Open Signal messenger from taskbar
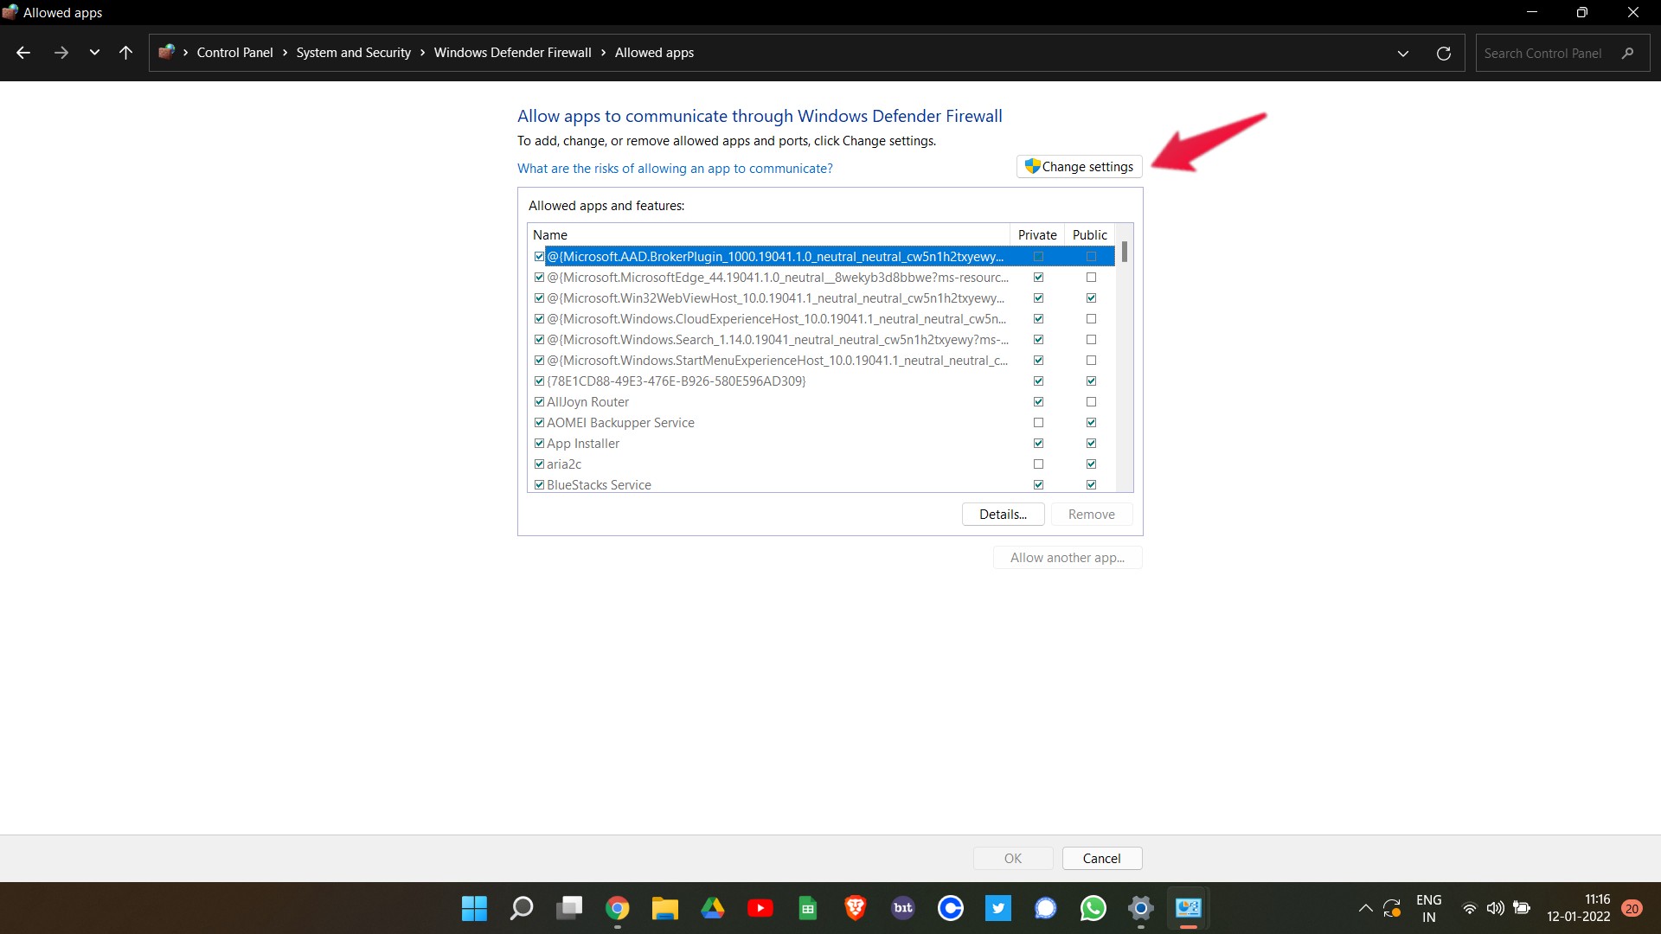This screenshot has width=1661, height=934. [x=1045, y=908]
